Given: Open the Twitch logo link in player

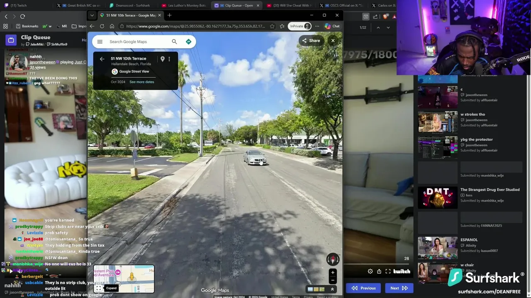Looking at the screenshot, I should pyautogui.click(x=402, y=272).
